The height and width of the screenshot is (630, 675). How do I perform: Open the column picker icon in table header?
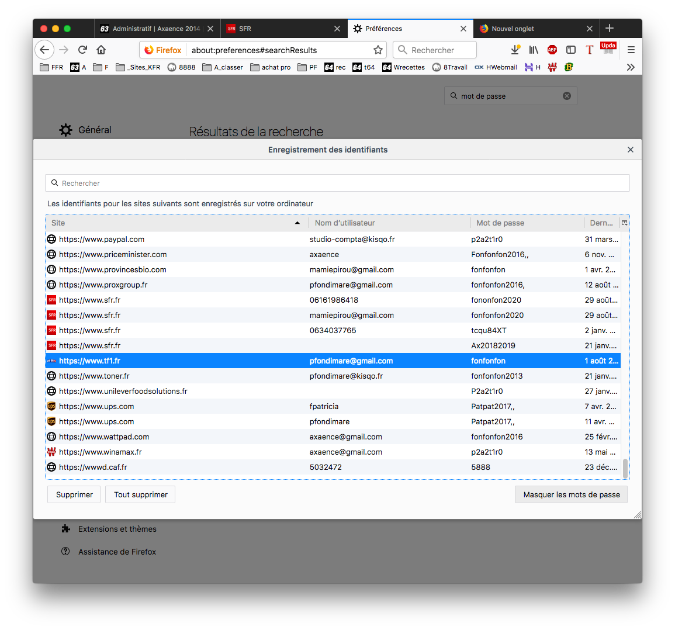point(625,223)
